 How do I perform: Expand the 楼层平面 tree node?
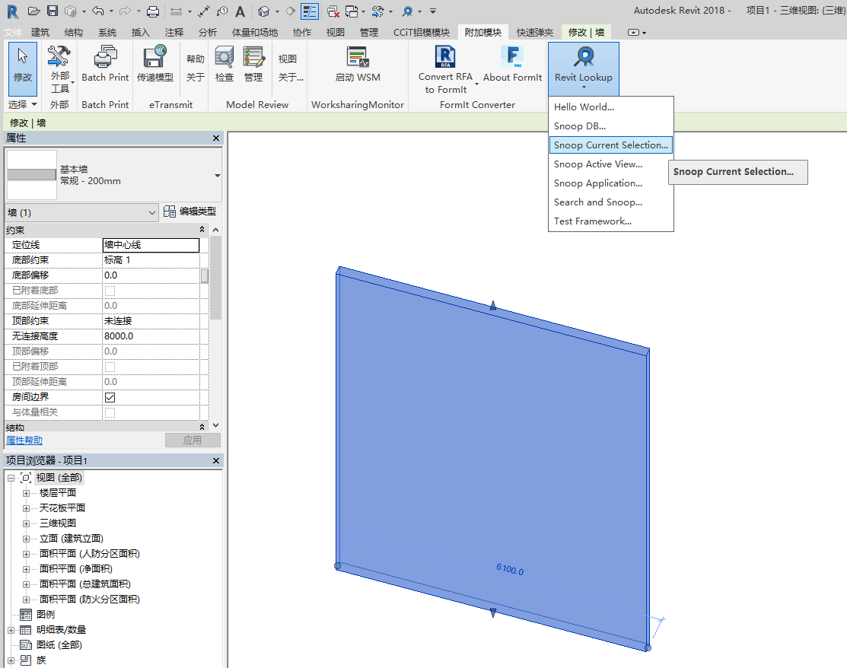pos(26,493)
